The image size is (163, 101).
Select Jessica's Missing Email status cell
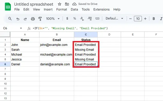pos(86,59)
